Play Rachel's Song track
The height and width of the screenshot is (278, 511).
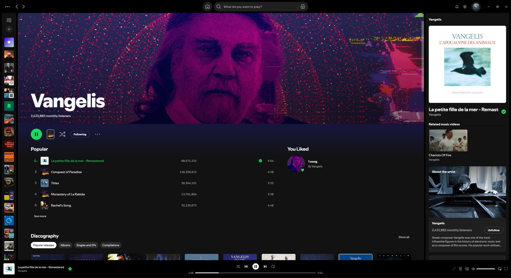[61, 205]
